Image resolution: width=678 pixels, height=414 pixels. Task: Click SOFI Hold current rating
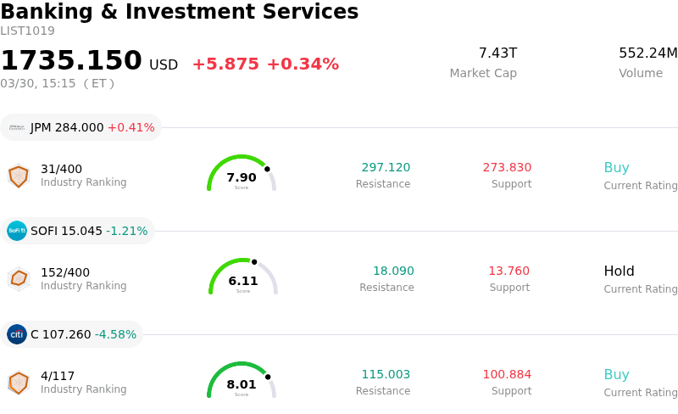pyautogui.click(x=619, y=271)
